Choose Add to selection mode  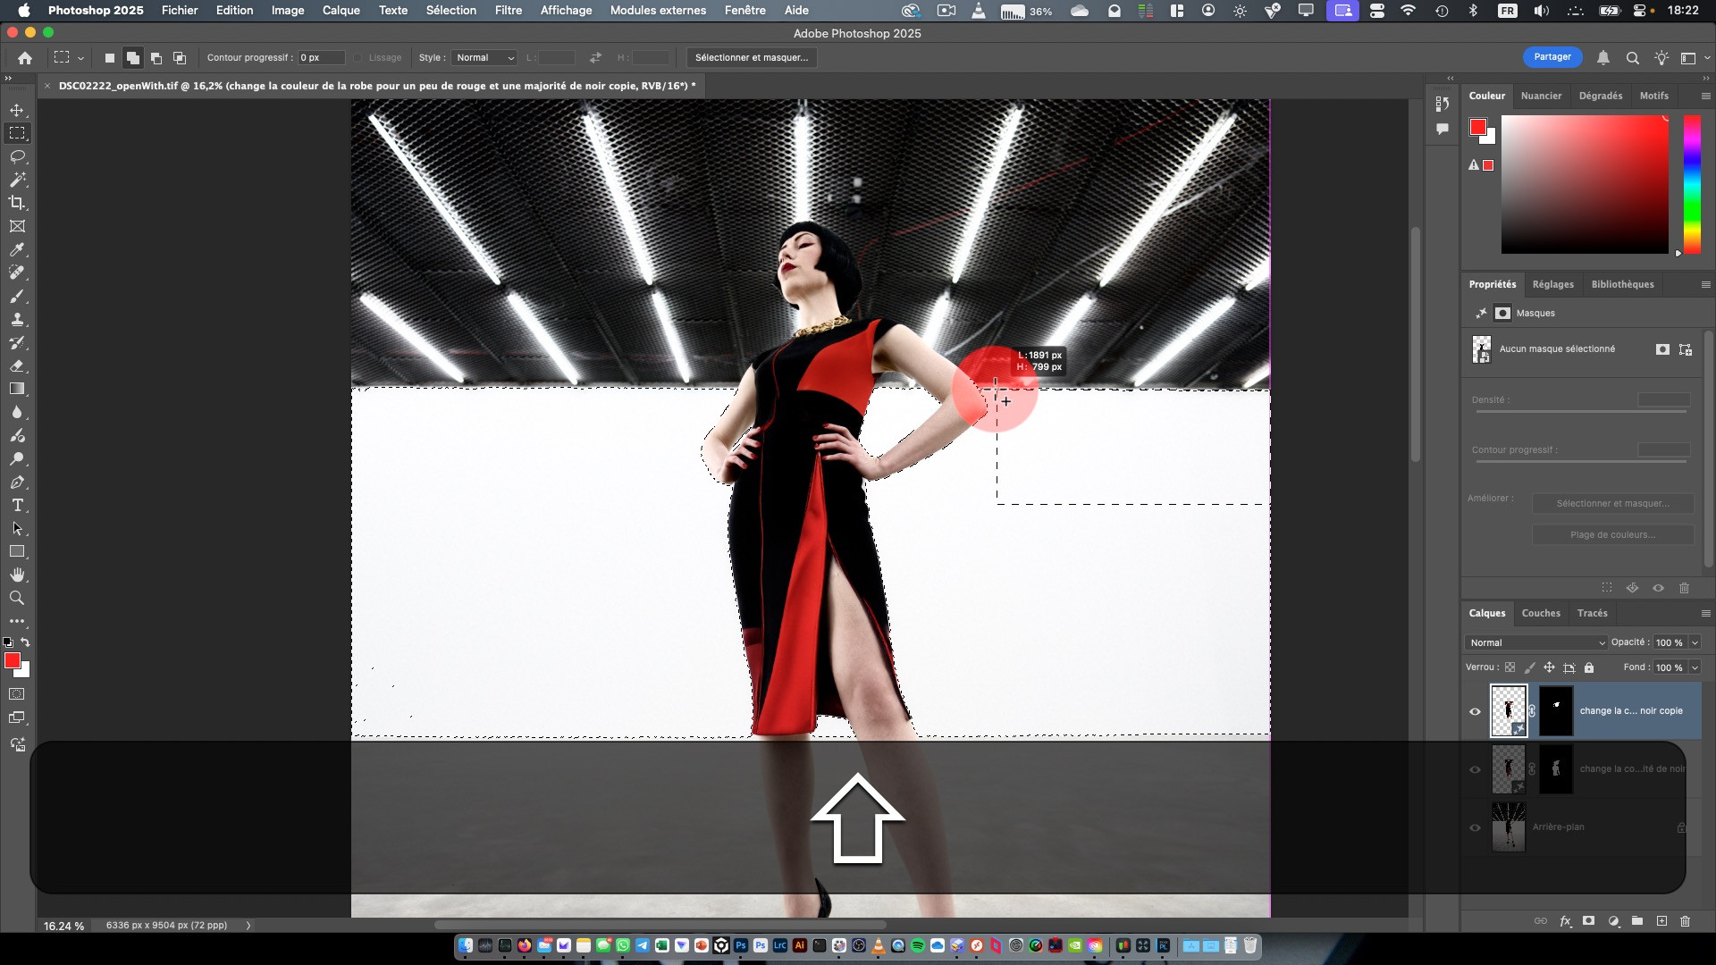pyautogui.click(x=132, y=58)
